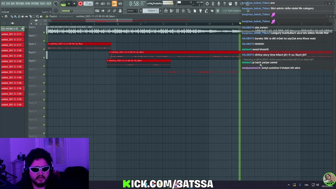Image resolution: width=336 pixels, height=189 pixels.
Task: Open the piano roll view icon
Action: (x=171, y=11)
